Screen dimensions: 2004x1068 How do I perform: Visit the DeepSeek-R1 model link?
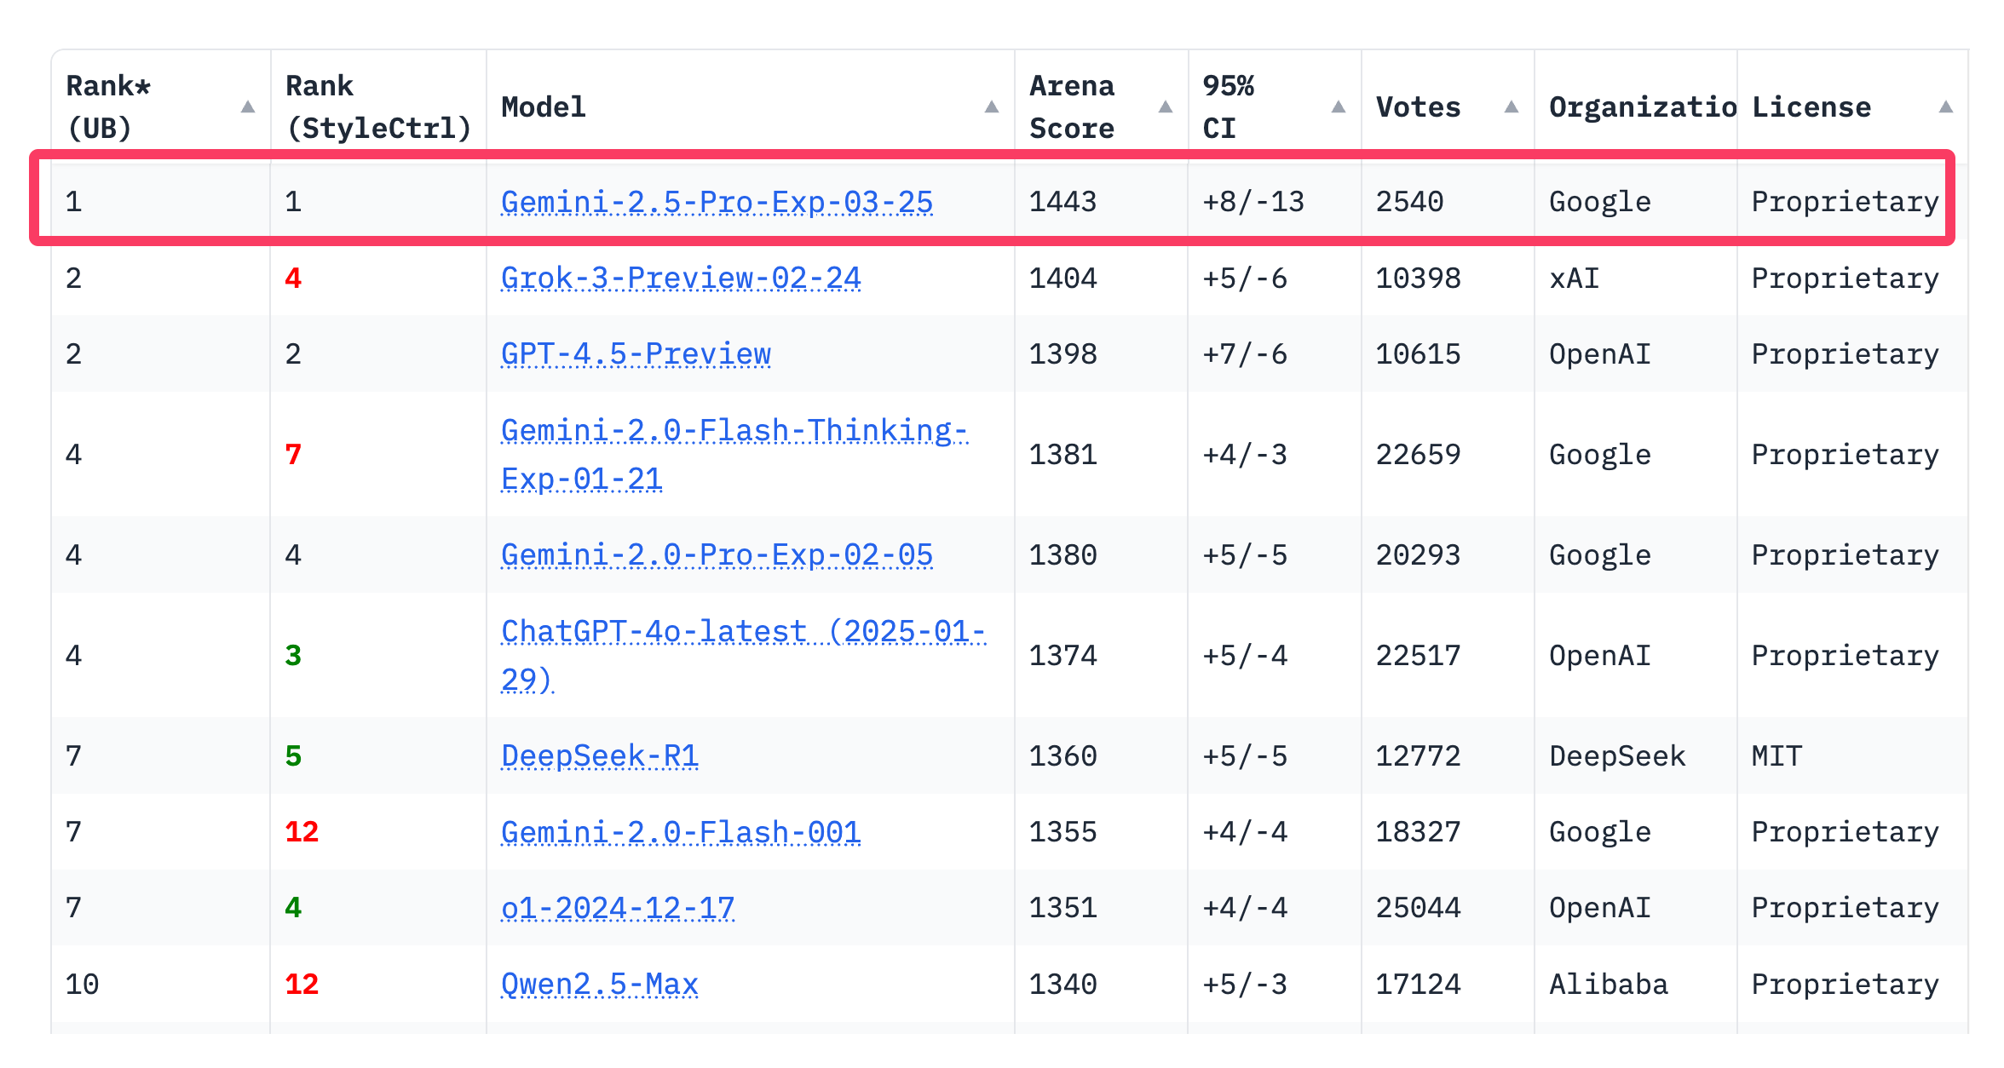click(600, 755)
